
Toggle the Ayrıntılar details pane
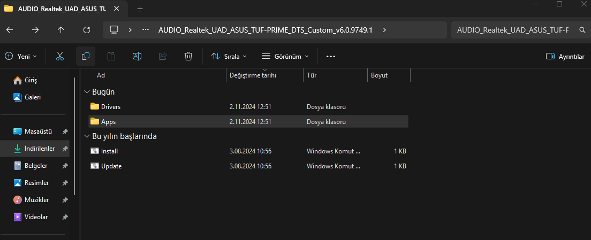point(565,56)
